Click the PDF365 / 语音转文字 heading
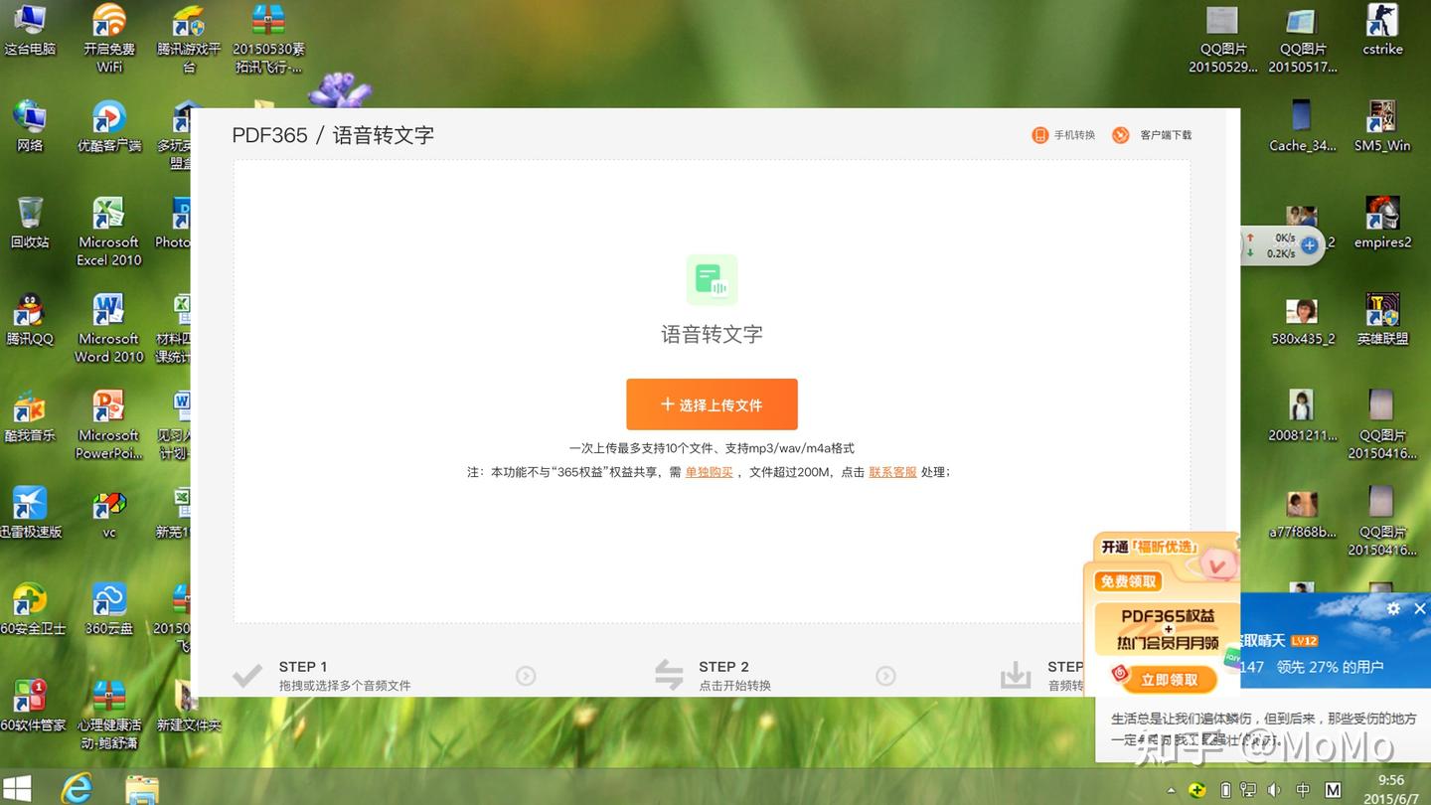This screenshot has width=1431, height=805. click(333, 135)
